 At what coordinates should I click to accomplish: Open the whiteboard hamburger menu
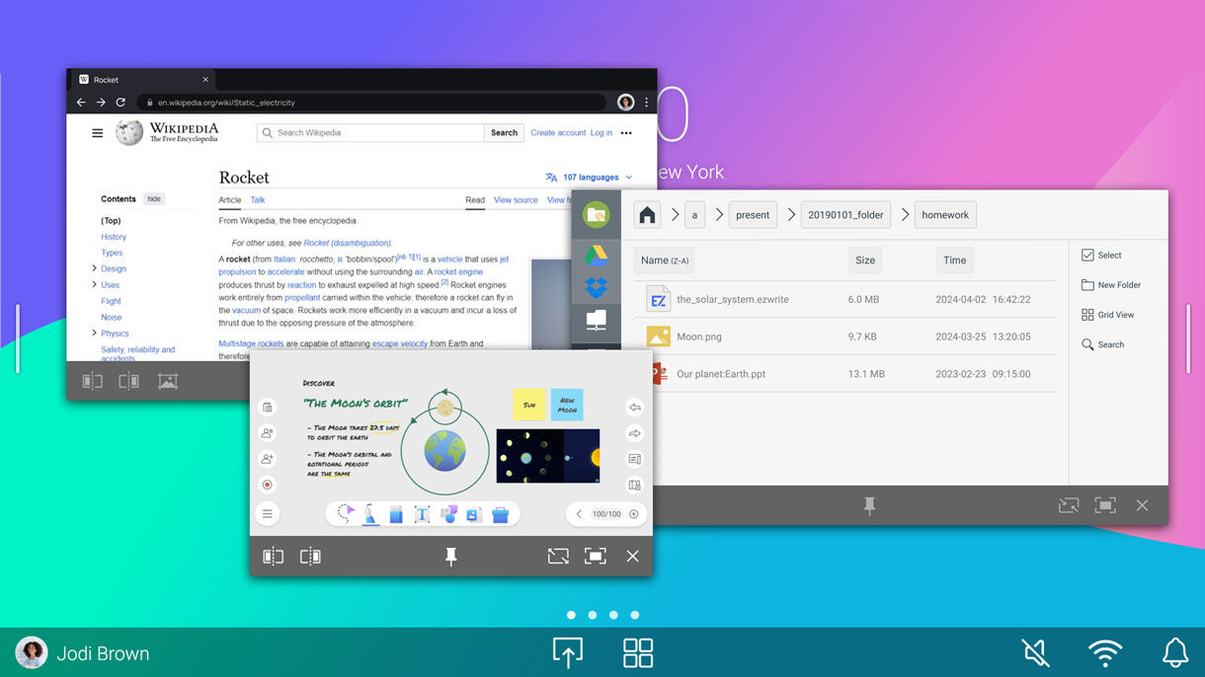267,513
